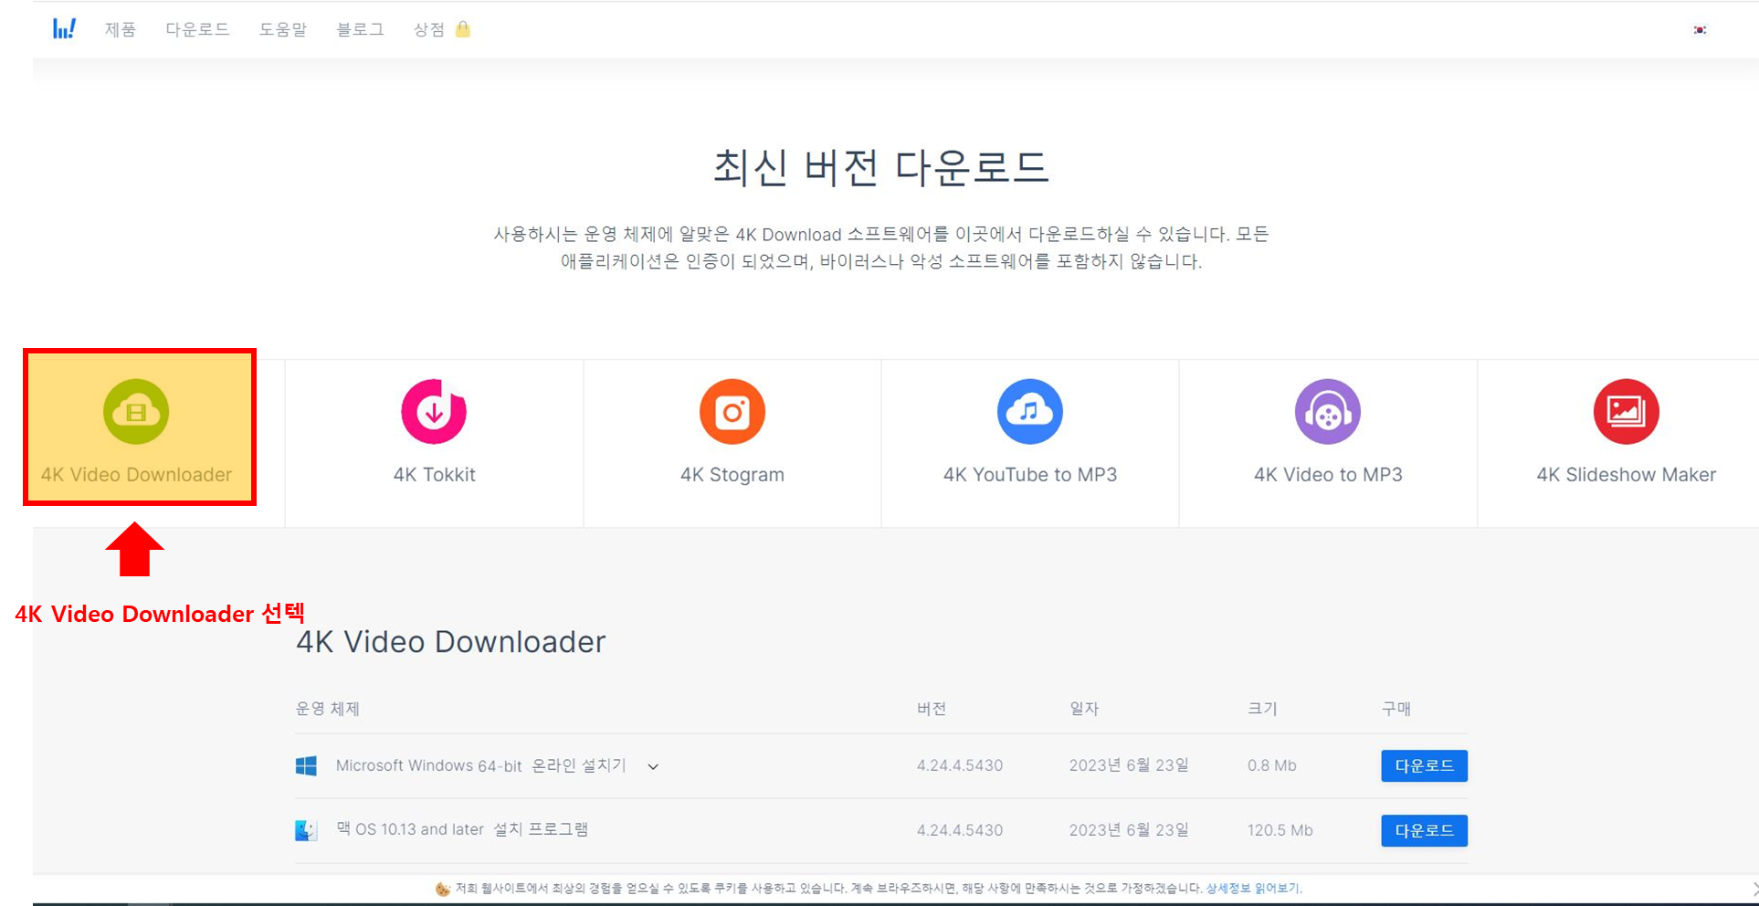1759x906 pixels.
Task: Download the Mac OS 10.13 installer
Action: click(1424, 830)
